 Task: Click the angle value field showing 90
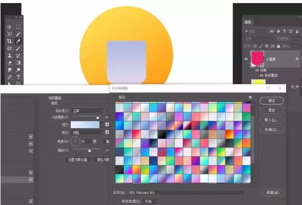[x=86, y=141]
